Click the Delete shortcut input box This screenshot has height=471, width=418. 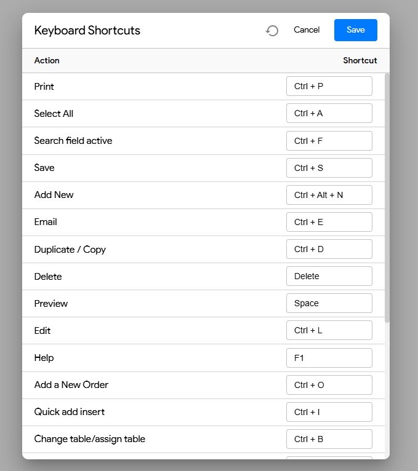pos(329,276)
